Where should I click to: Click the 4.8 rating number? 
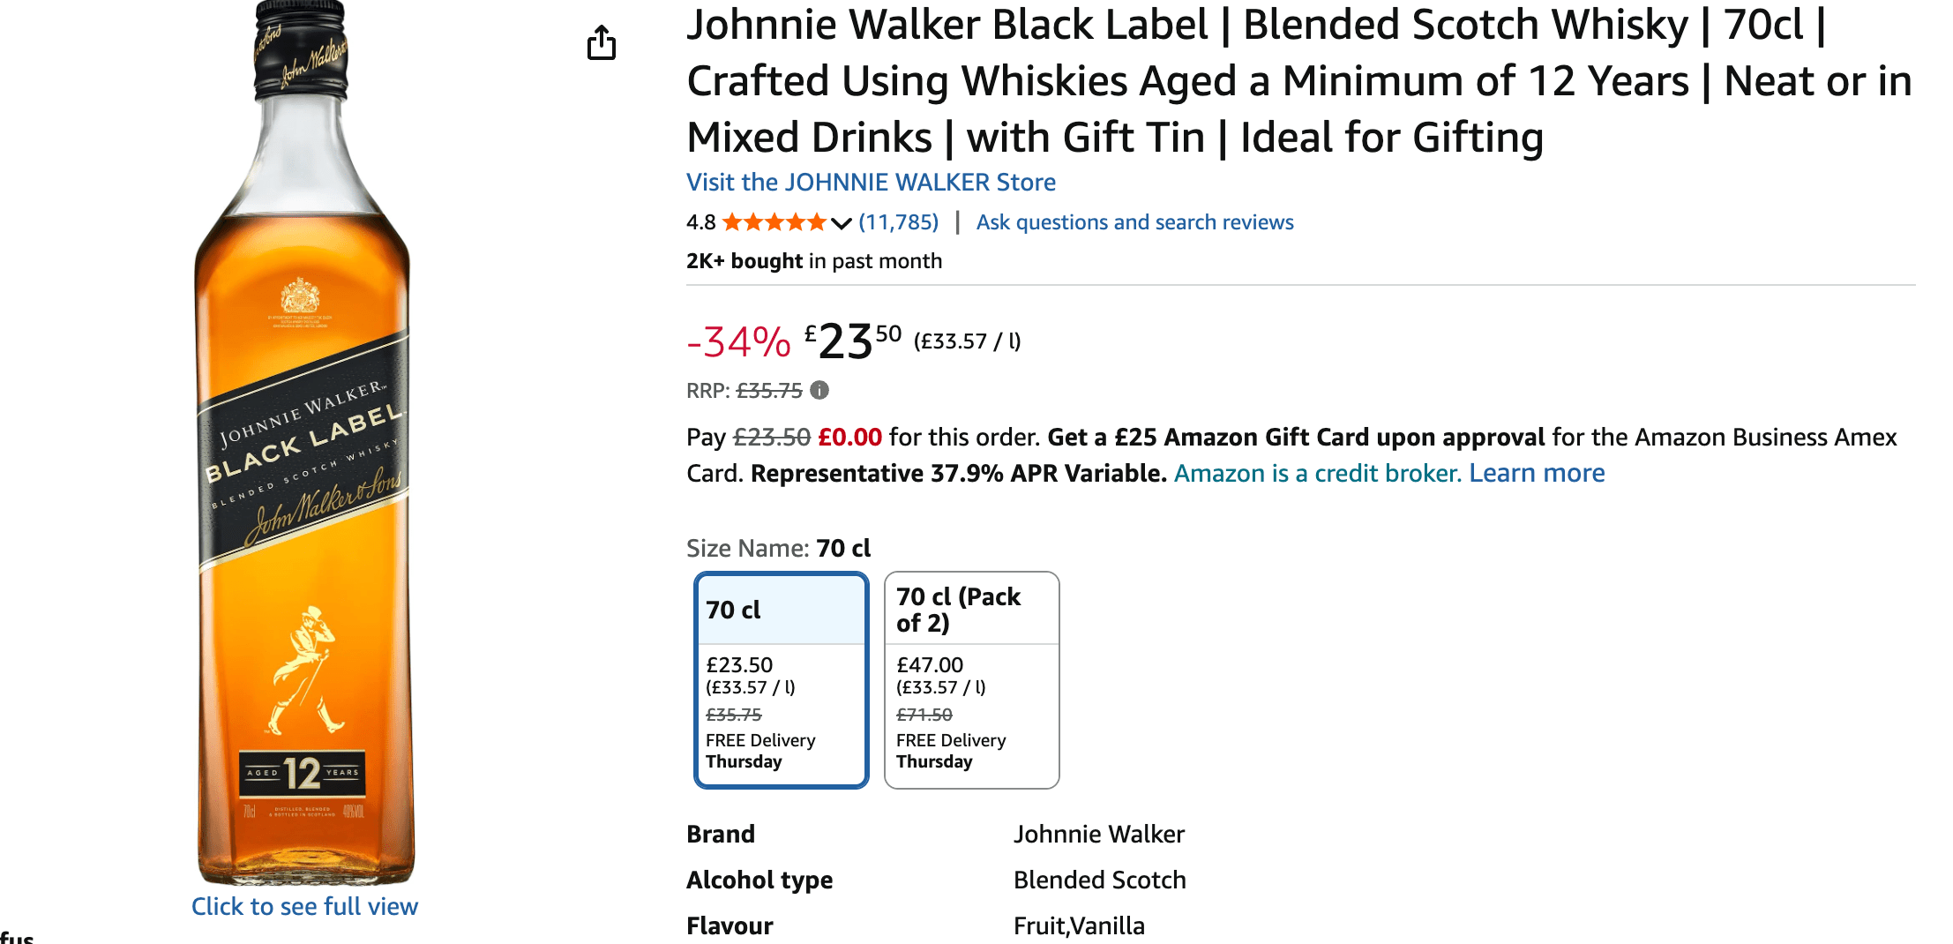700,222
